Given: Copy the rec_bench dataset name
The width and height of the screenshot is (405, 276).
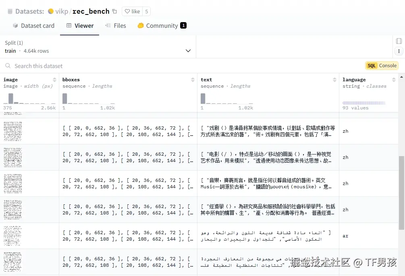Looking at the screenshot, I should tap(115, 11).
